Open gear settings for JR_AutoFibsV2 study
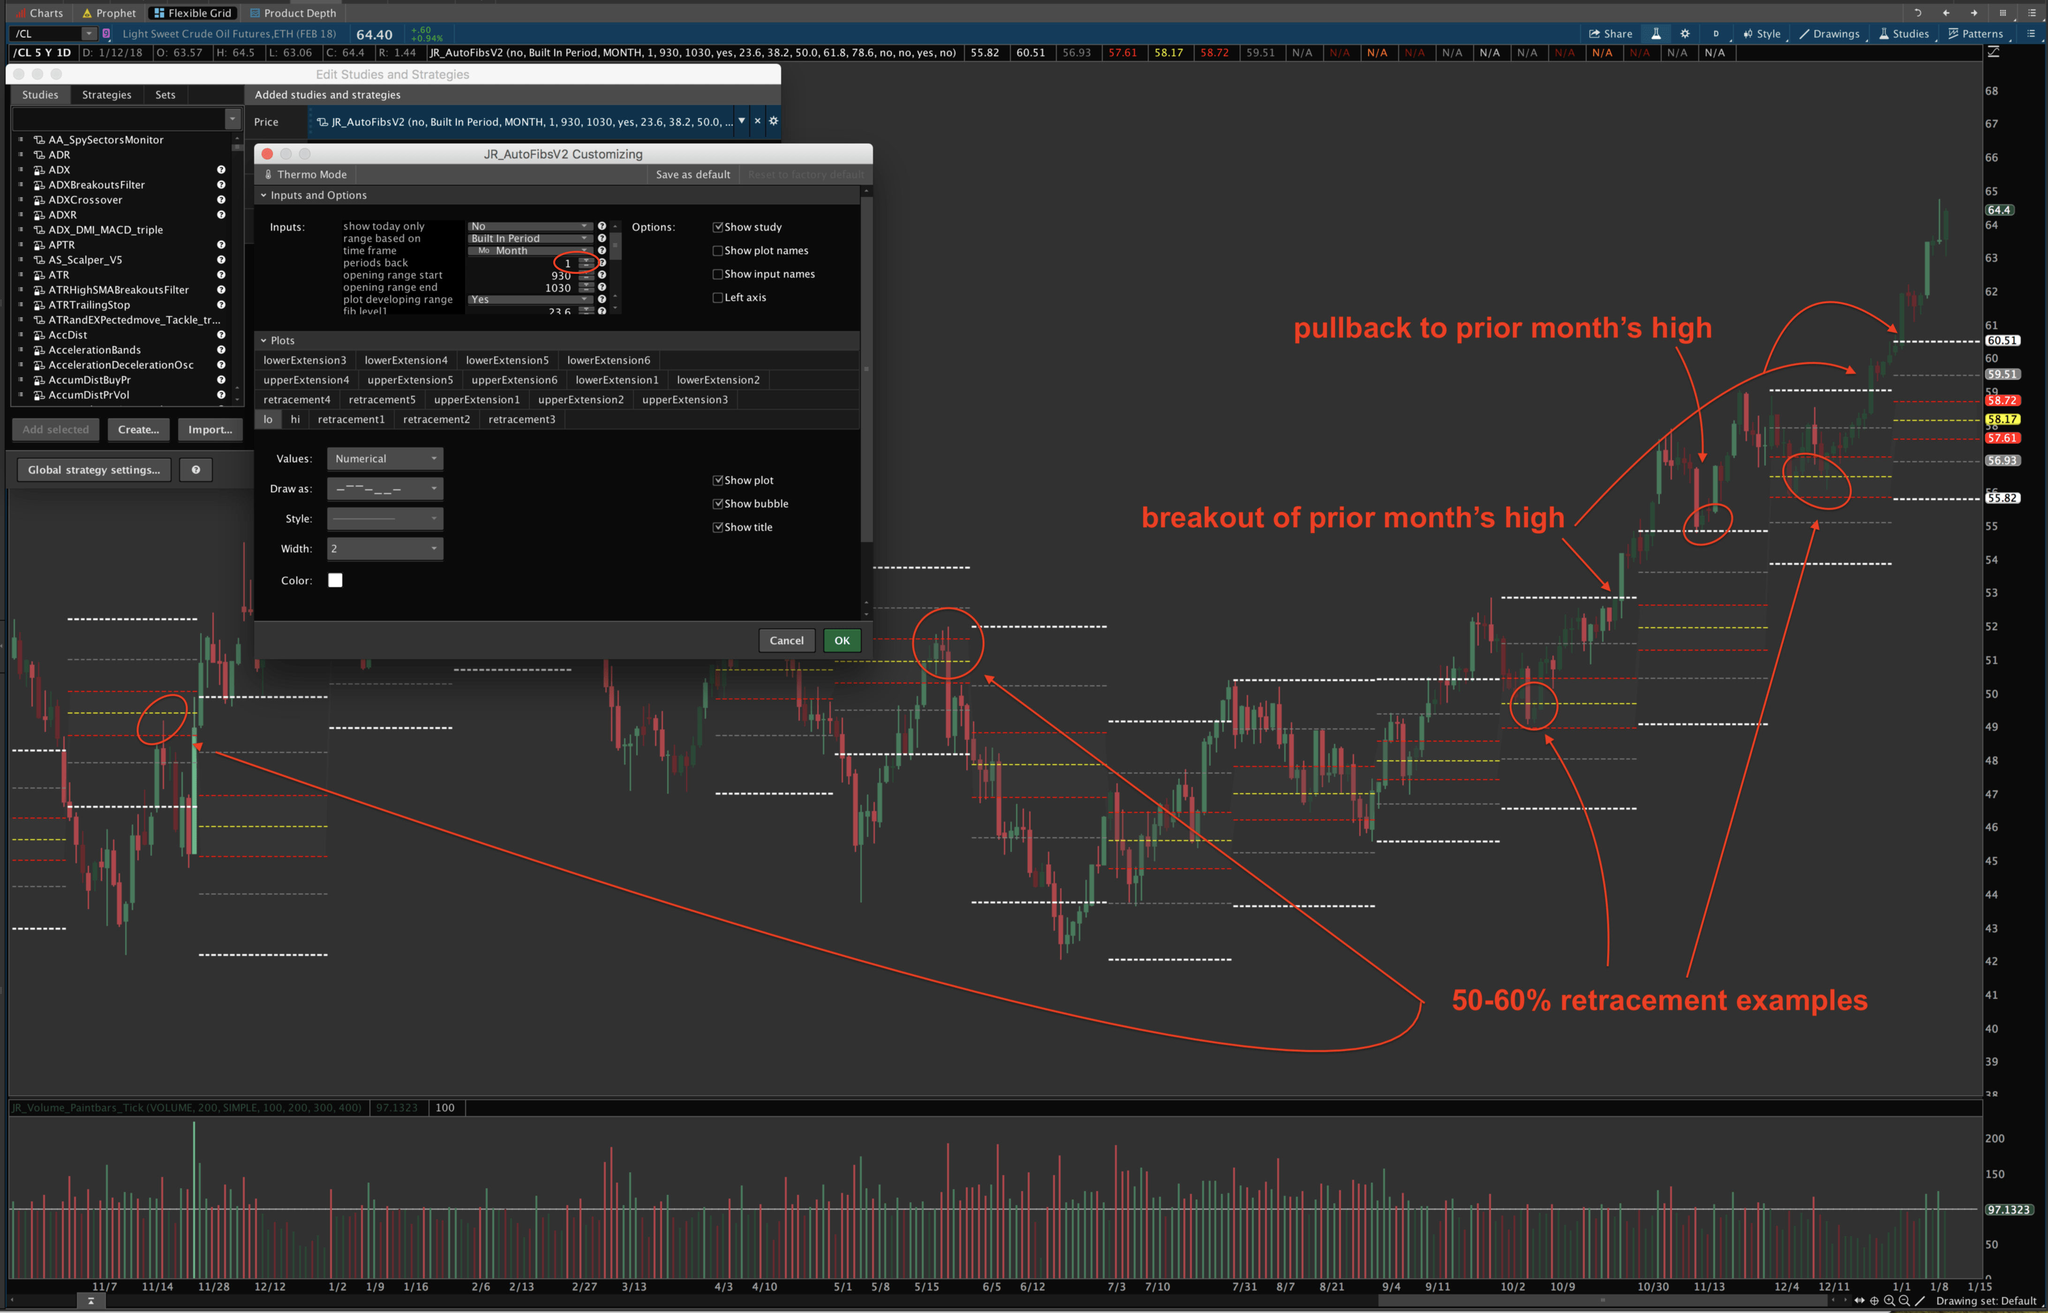This screenshot has height=1313, width=2048. click(x=773, y=121)
